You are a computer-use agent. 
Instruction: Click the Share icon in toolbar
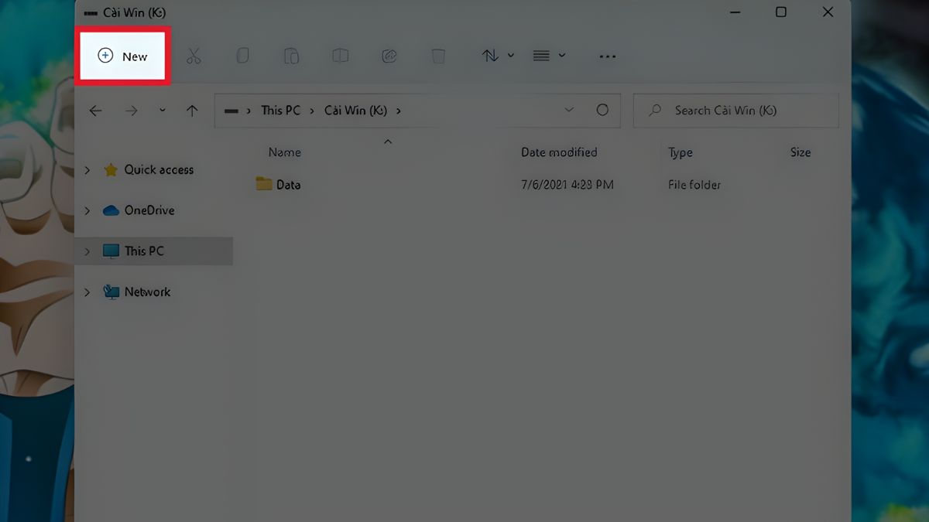pos(389,56)
